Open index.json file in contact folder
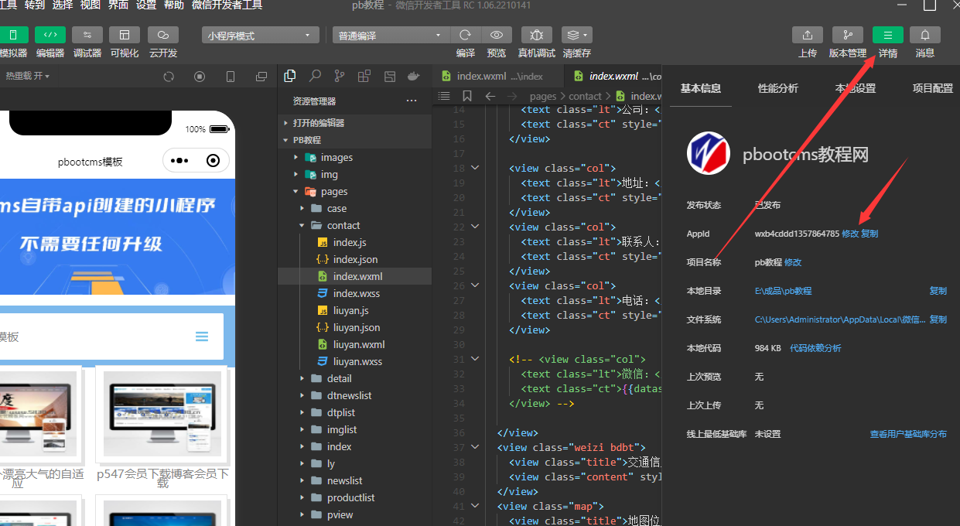Screen dimensions: 960x526 coord(354,259)
